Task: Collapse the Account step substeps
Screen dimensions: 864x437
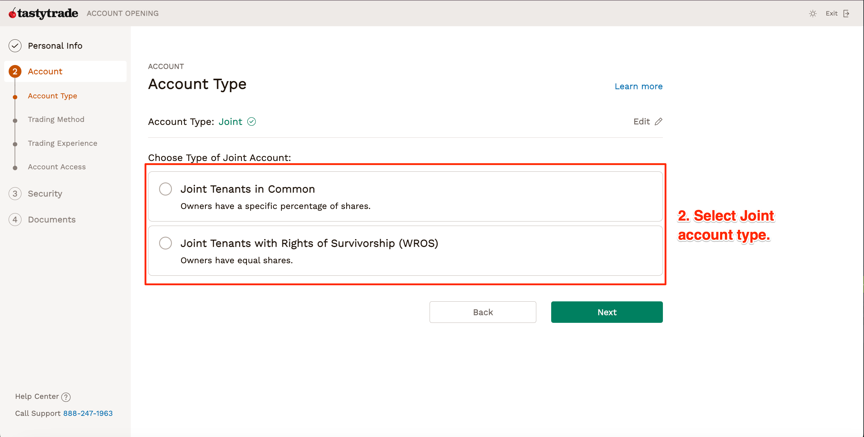Action: 45,71
